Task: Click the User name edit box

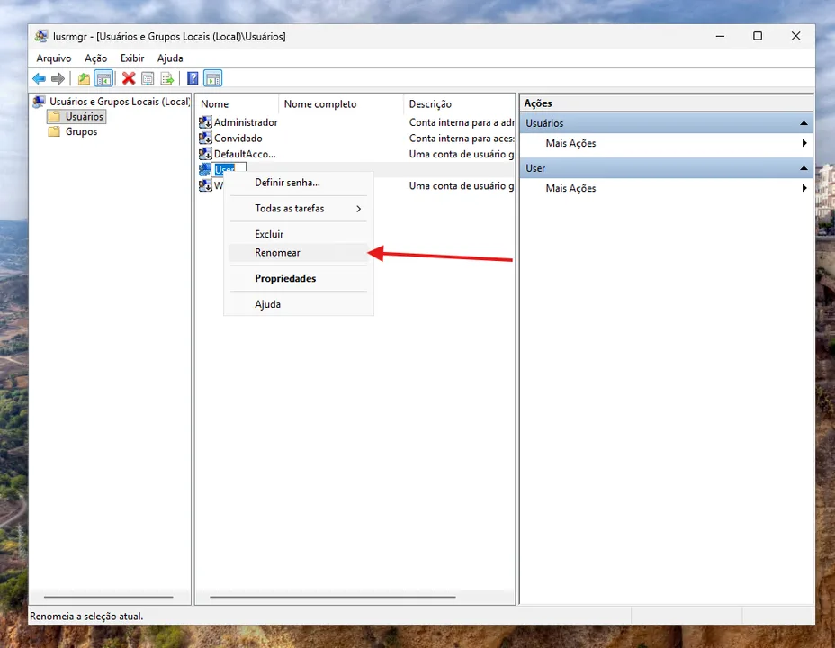Action: (229, 170)
